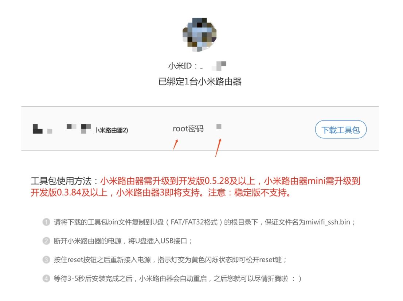Viewport: 403px width, 301px height.
Task: Click the longer red arrow under the password value
Action: (218, 148)
